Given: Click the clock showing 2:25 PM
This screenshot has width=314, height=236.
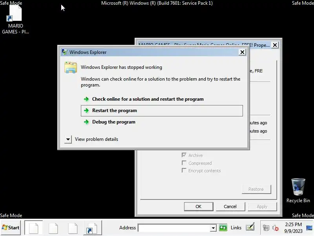Looking at the screenshot, I should click(293, 224).
